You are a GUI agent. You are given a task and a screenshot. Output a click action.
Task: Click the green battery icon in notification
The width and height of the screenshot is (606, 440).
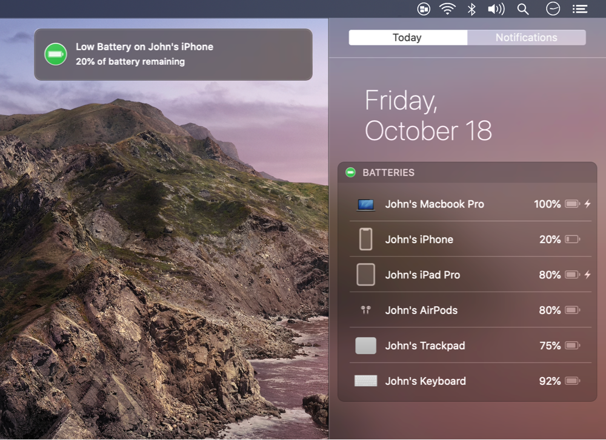56,54
